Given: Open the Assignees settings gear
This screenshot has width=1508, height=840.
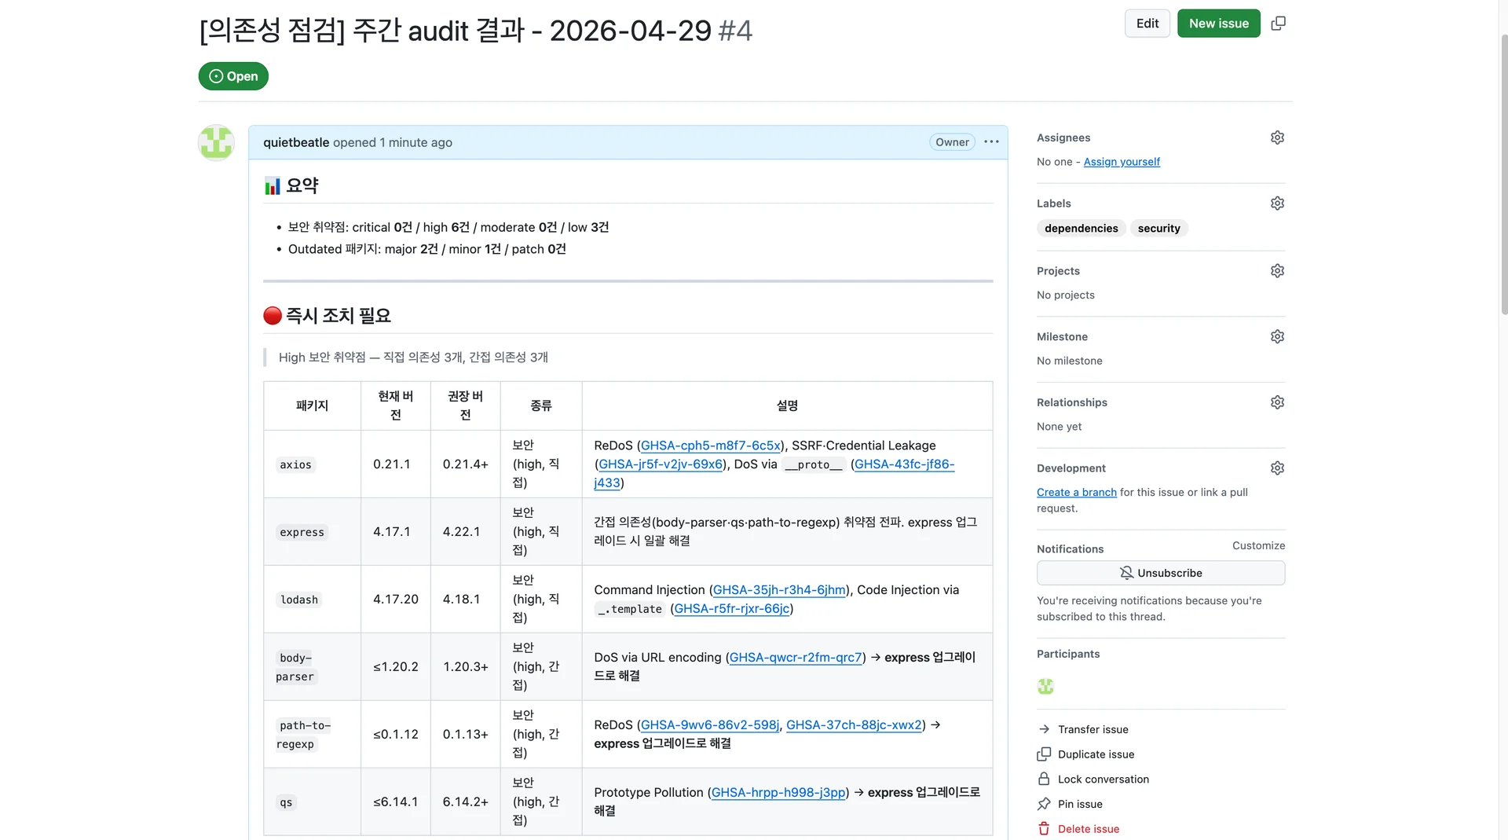Looking at the screenshot, I should point(1276,137).
